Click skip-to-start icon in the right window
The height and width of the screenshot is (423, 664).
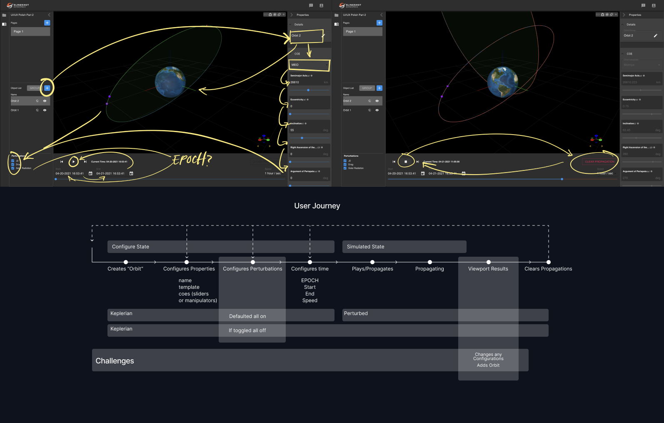394,162
